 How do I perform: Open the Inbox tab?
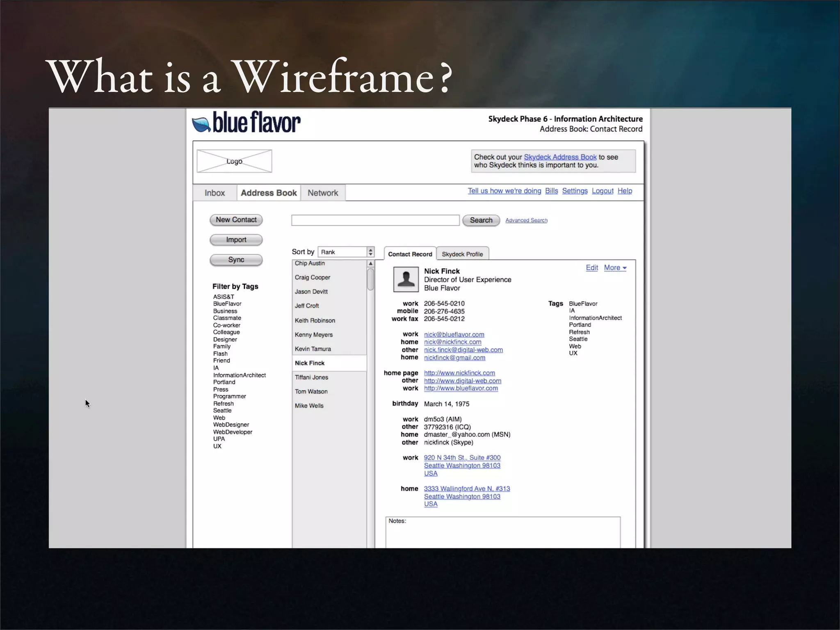pyautogui.click(x=215, y=193)
